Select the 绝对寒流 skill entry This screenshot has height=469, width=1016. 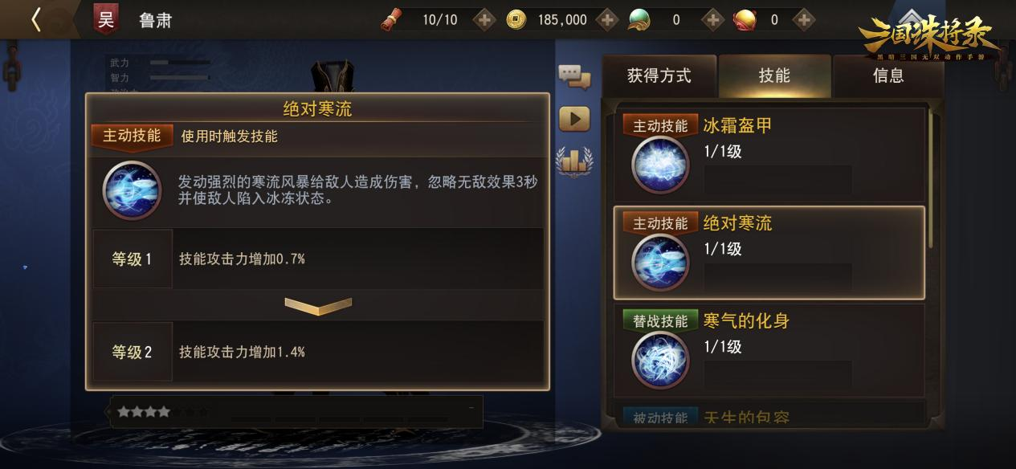(769, 253)
